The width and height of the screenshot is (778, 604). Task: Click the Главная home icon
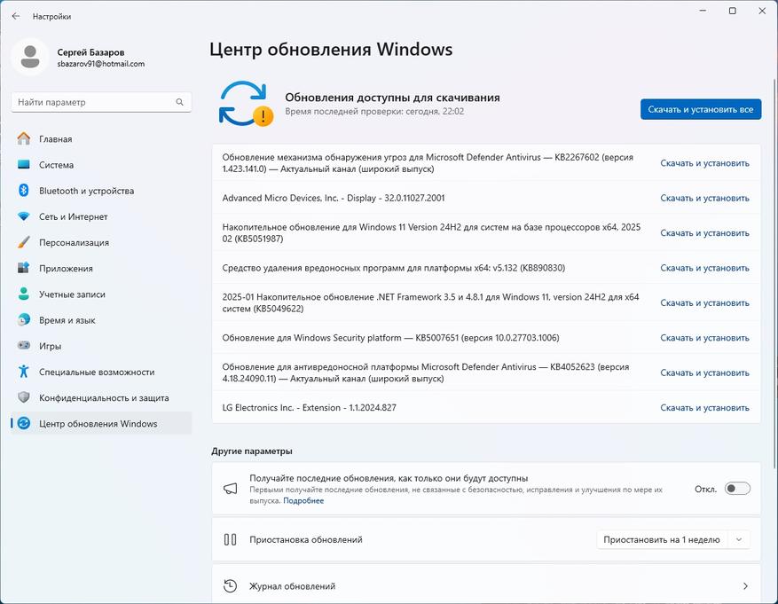click(23, 139)
